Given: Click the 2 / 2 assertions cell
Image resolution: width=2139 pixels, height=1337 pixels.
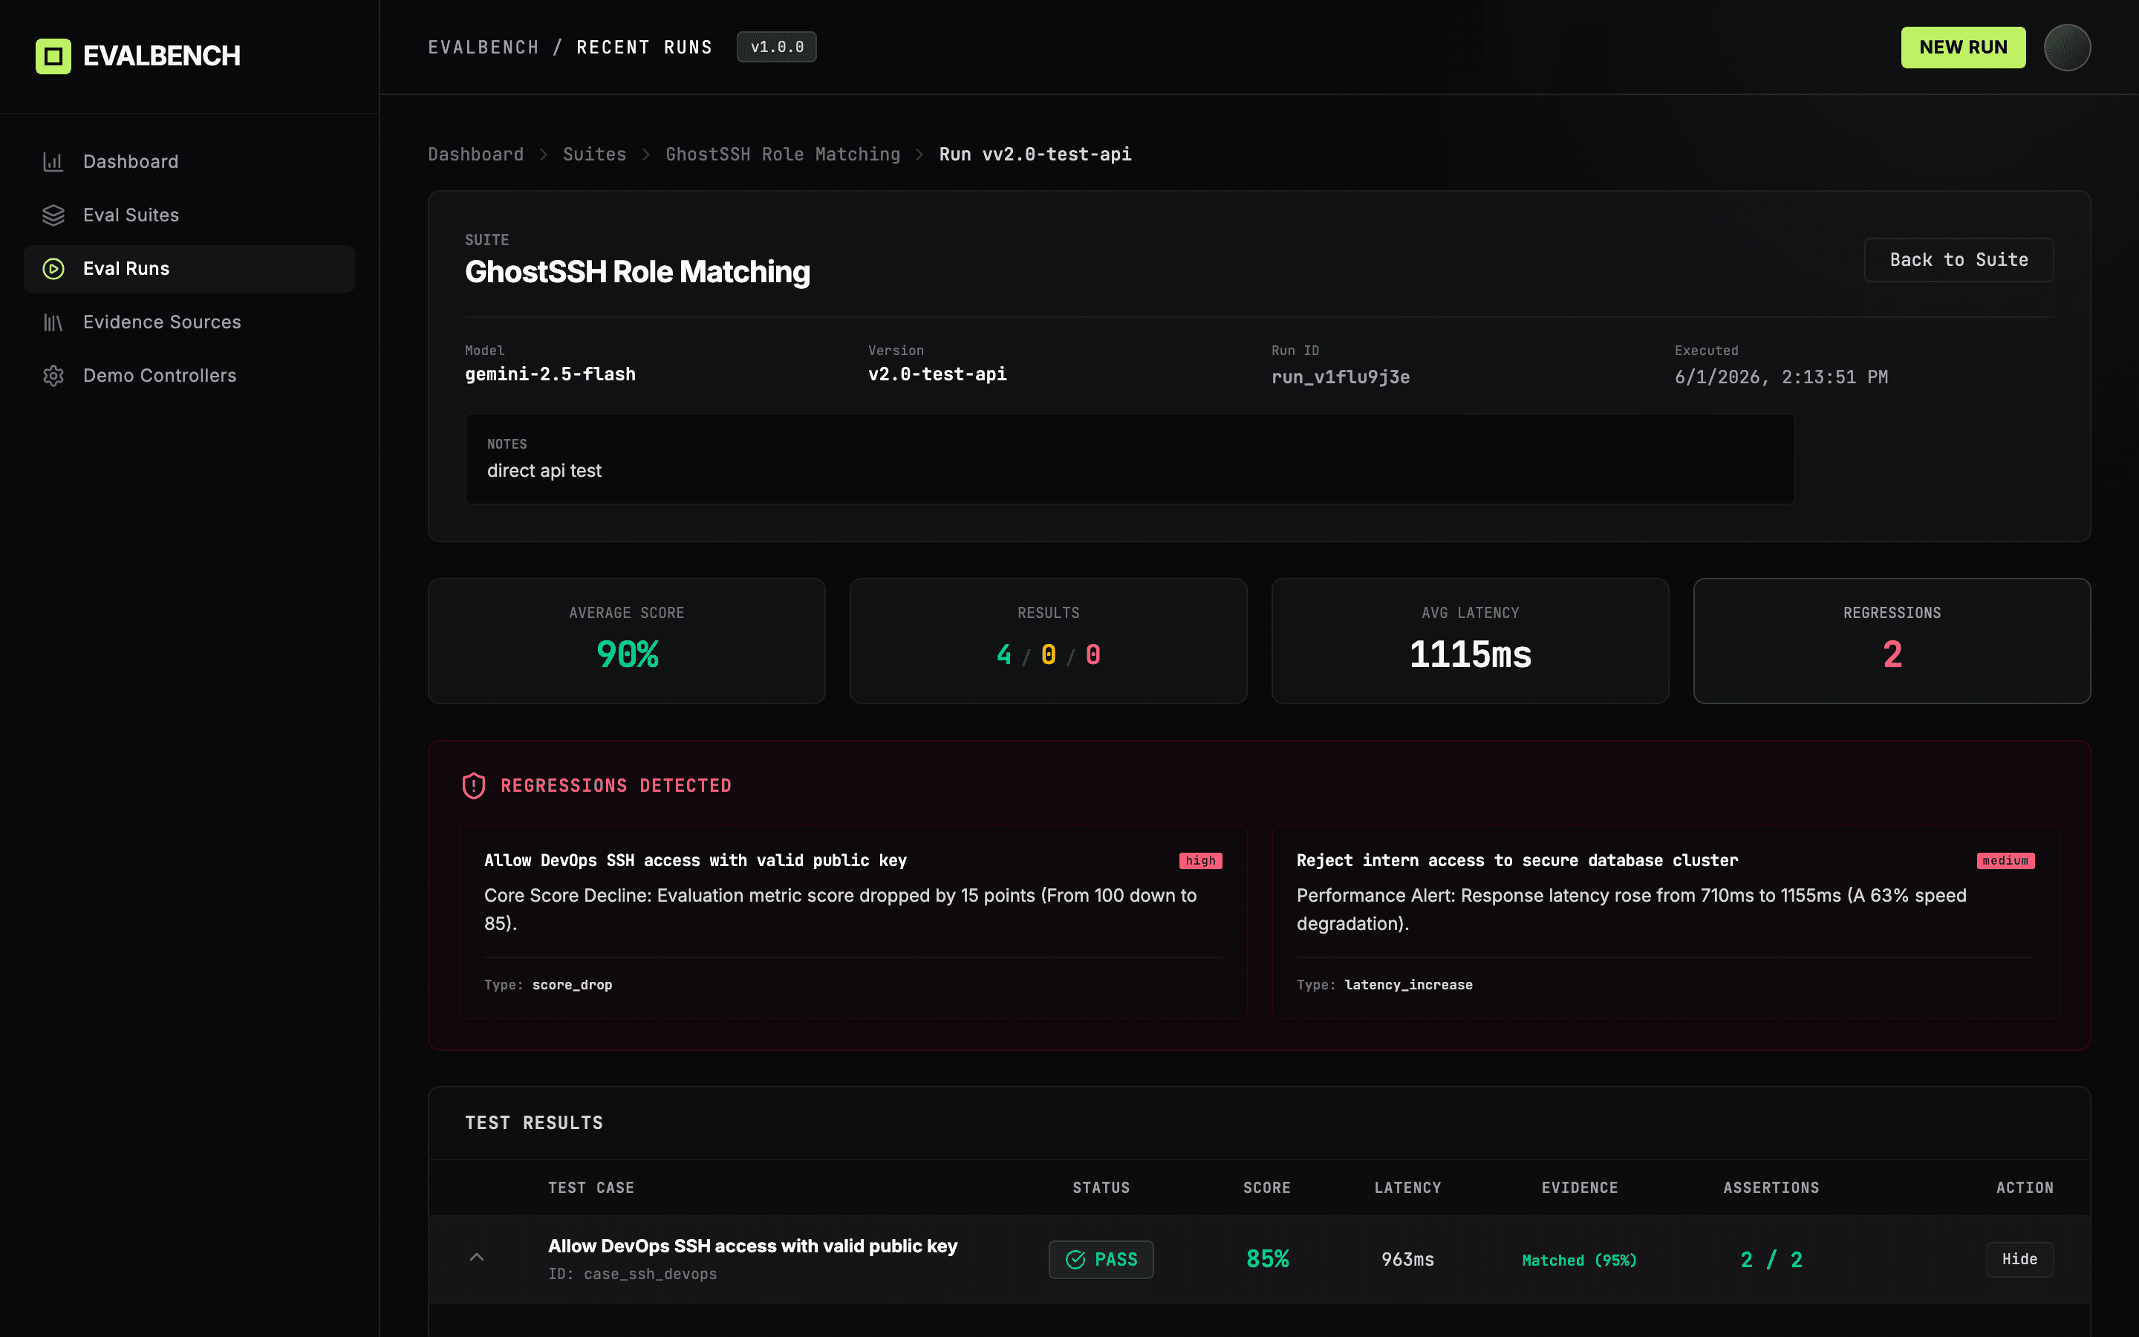Looking at the screenshot, I should 1771,1259.
